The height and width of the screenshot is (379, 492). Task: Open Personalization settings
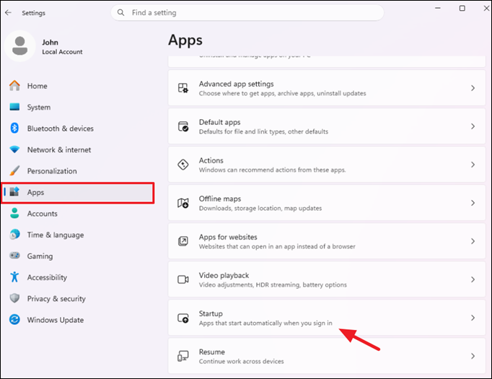pos(78,171)
